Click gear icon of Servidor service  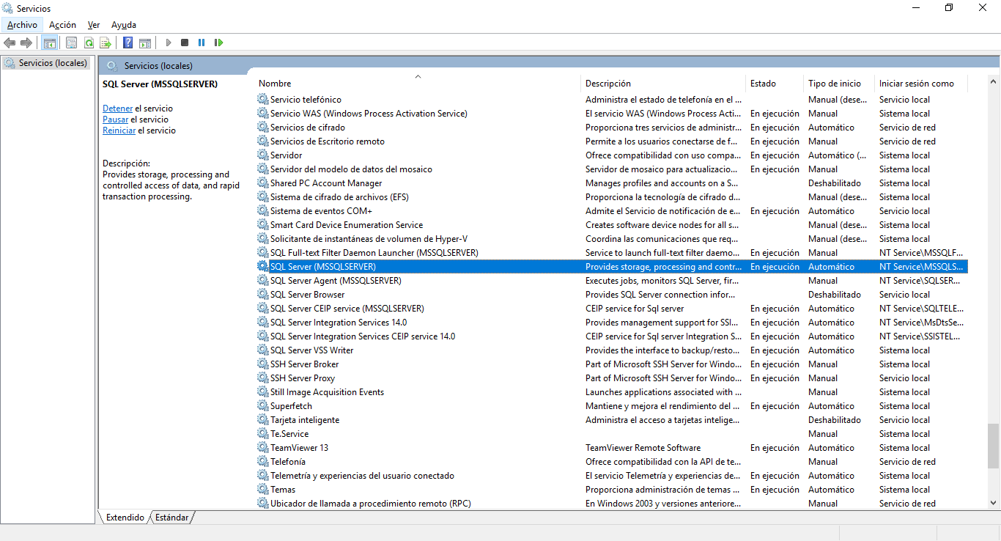[x=263, y=155]
